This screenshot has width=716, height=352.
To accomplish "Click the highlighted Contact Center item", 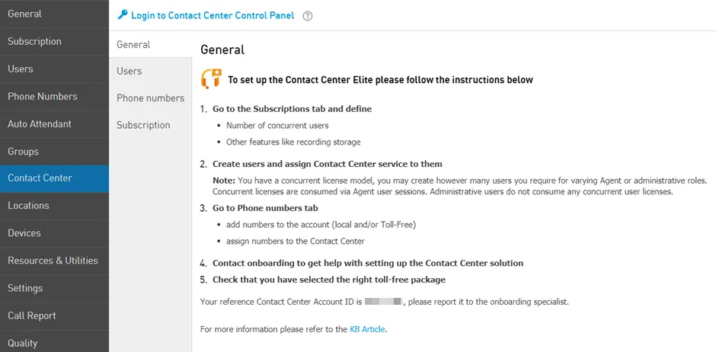I will [x=54, y=178].
